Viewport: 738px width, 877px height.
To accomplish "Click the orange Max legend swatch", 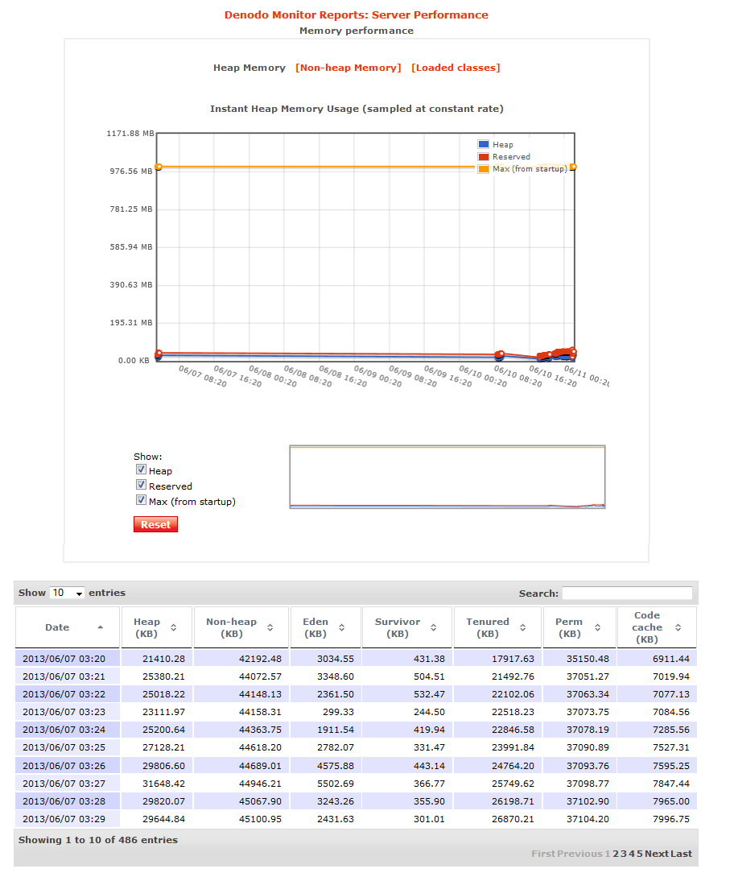I will click(484, 169).
